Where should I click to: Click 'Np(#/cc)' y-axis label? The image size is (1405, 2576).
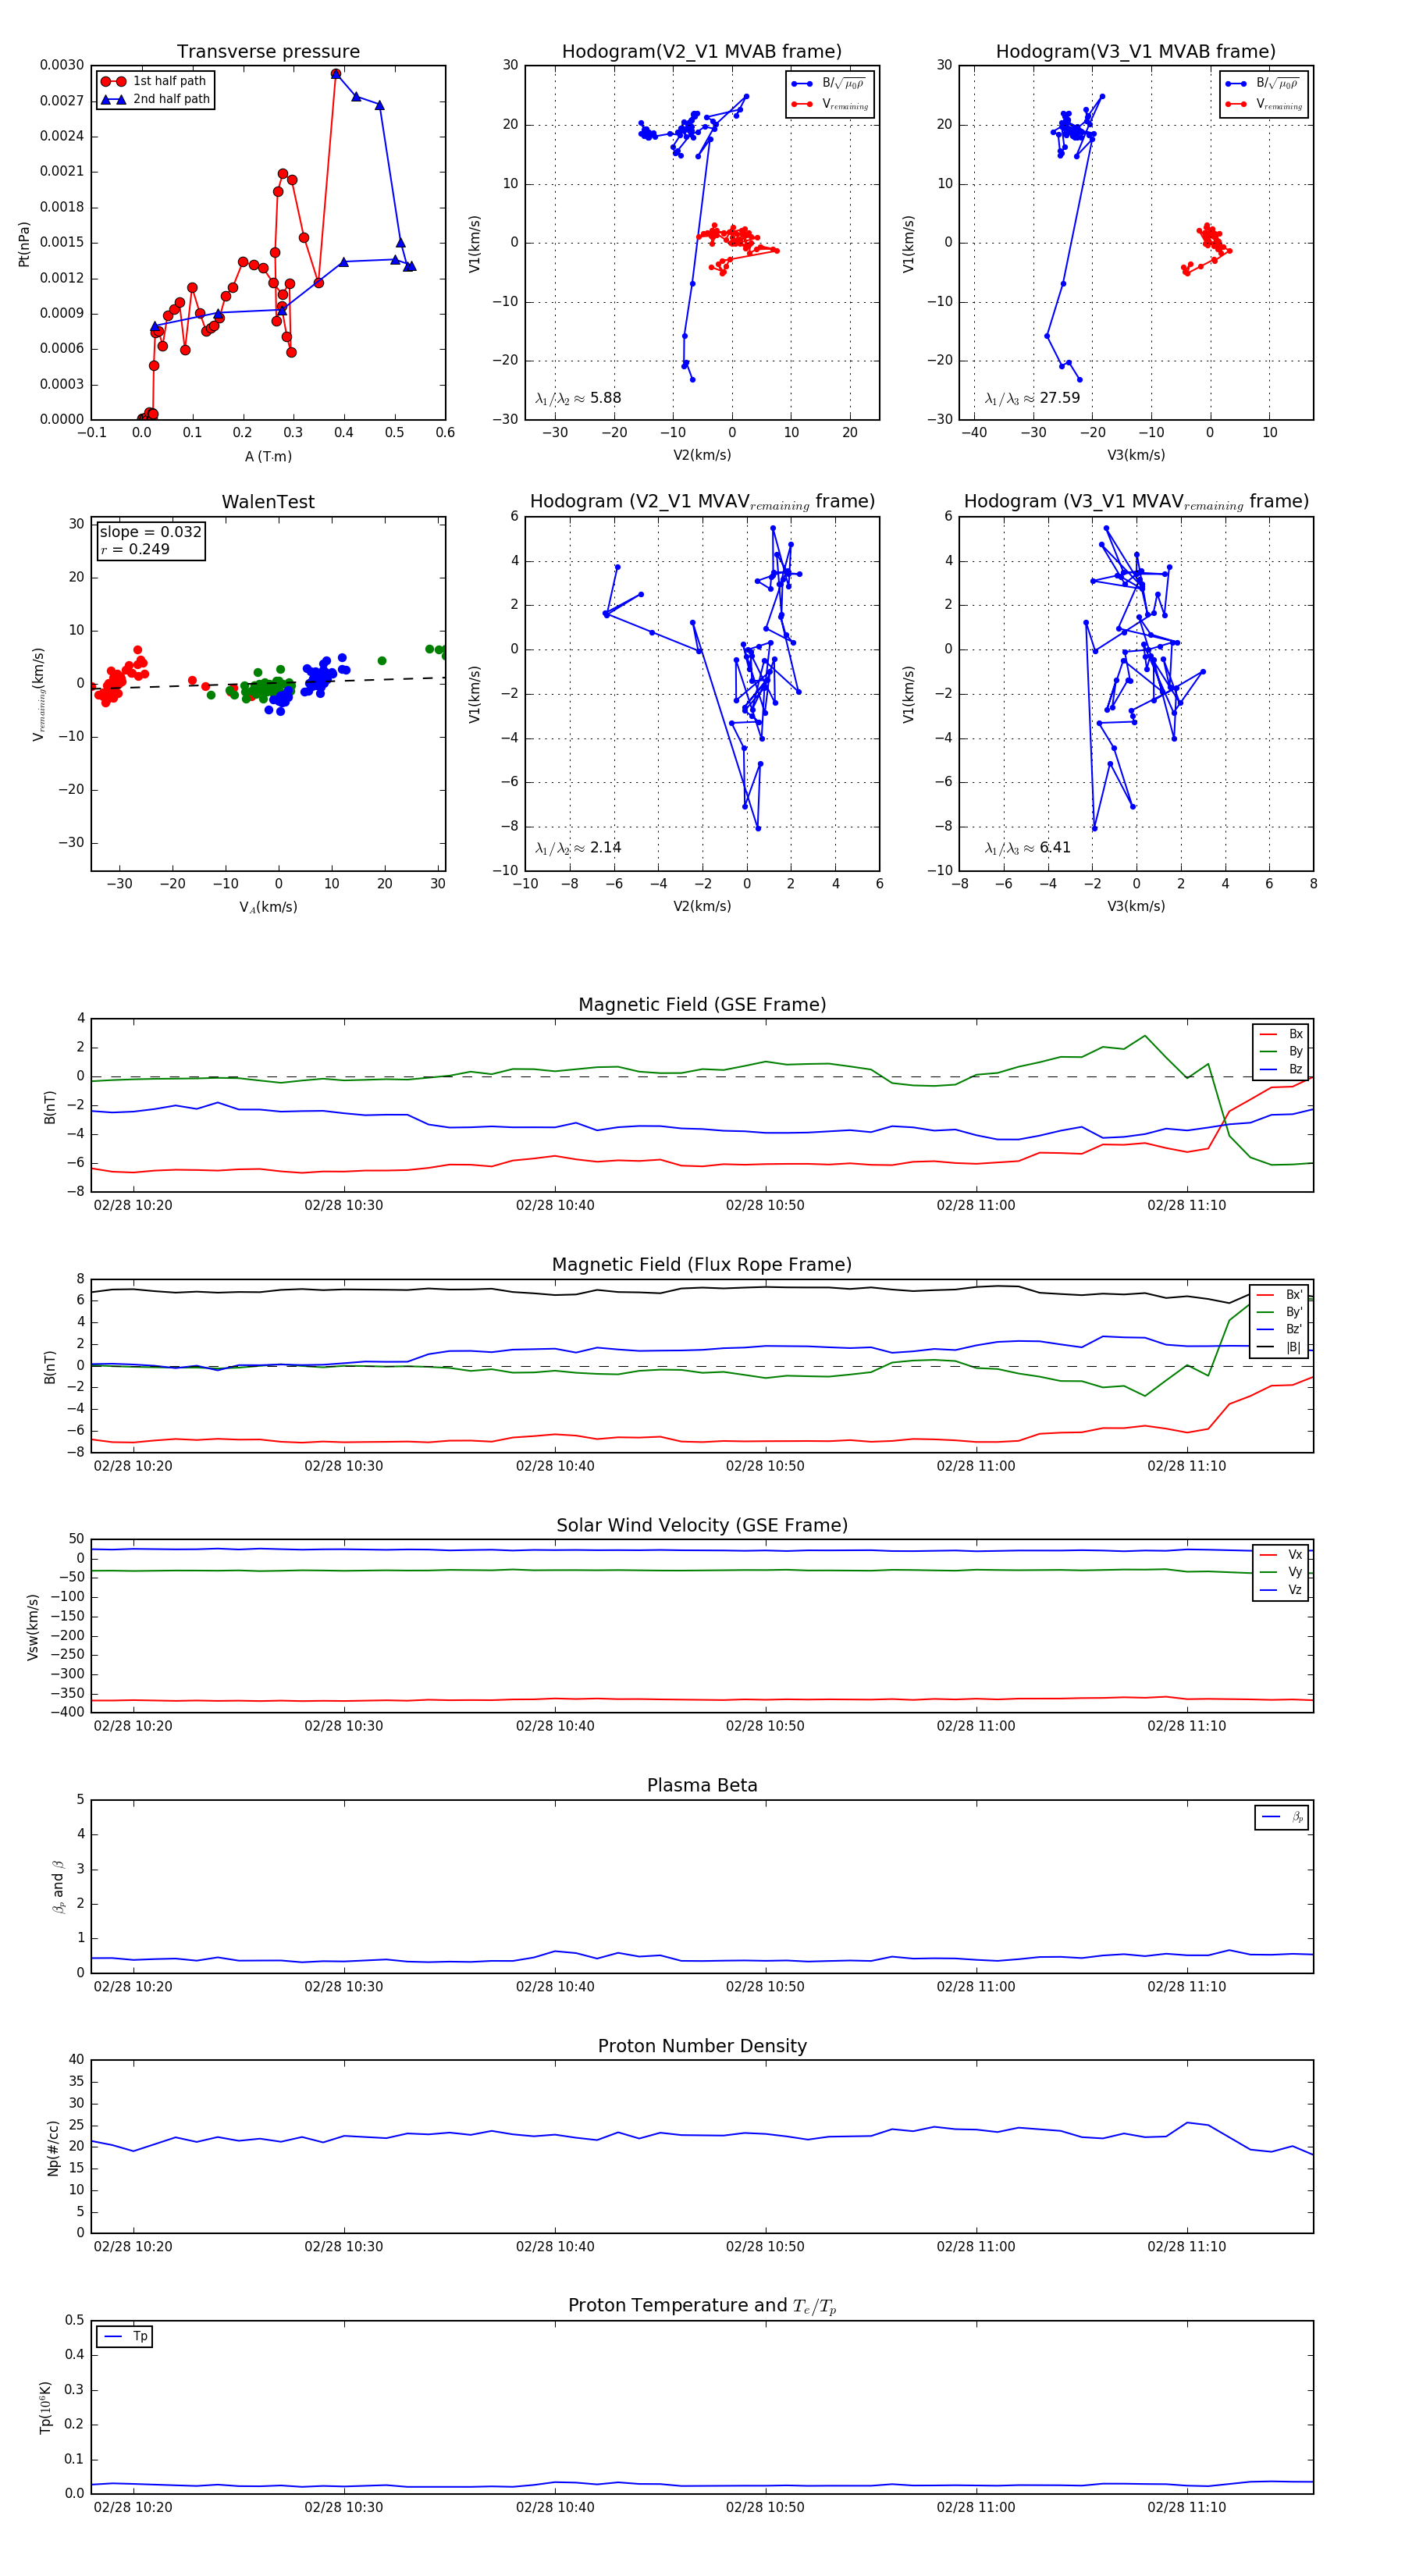pyautogui.click(x=53, y=2147)
